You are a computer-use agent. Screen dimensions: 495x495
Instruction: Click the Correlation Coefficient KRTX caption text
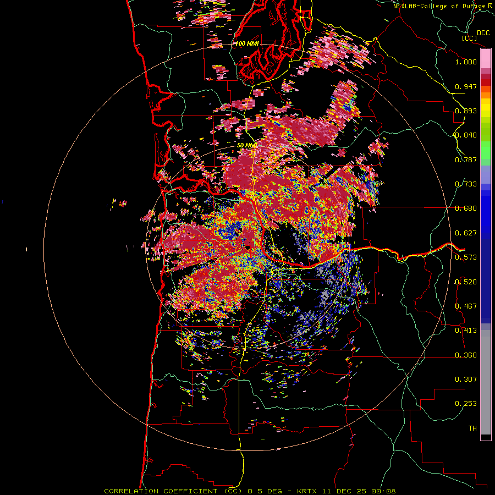(x=250, y=491)
